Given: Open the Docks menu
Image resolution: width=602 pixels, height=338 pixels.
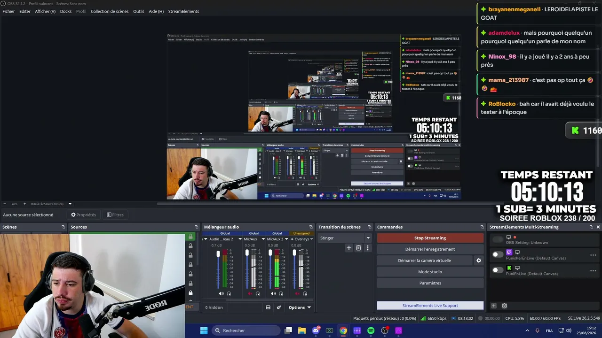Looking at the screenshot, I should (x=66, y=11).
